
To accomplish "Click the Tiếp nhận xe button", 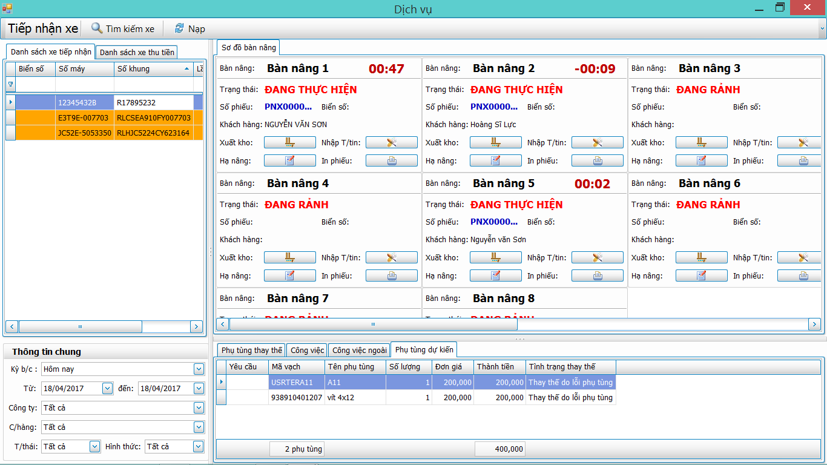I will [x=43, y=28].
